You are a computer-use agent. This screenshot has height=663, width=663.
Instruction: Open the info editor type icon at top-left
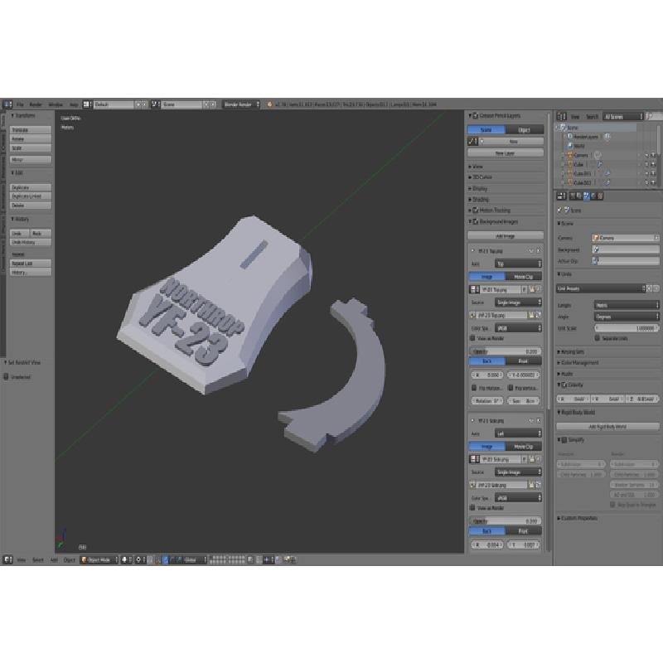7,104
